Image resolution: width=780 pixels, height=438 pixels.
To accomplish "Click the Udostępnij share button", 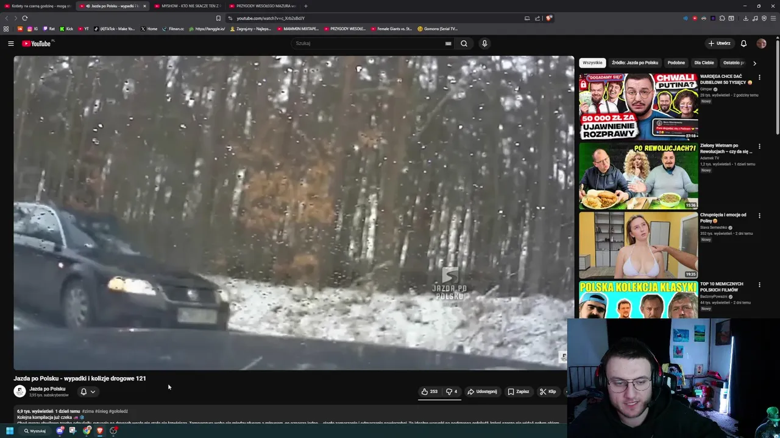I will (x=482, y=391).
